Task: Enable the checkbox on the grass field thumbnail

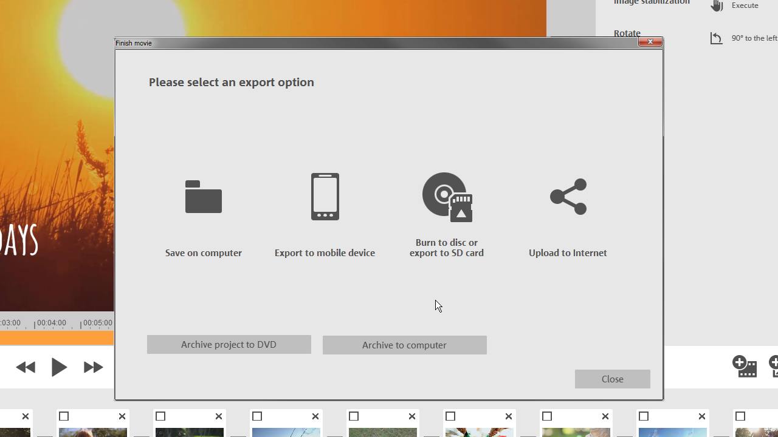Action: tap(354, 416)
